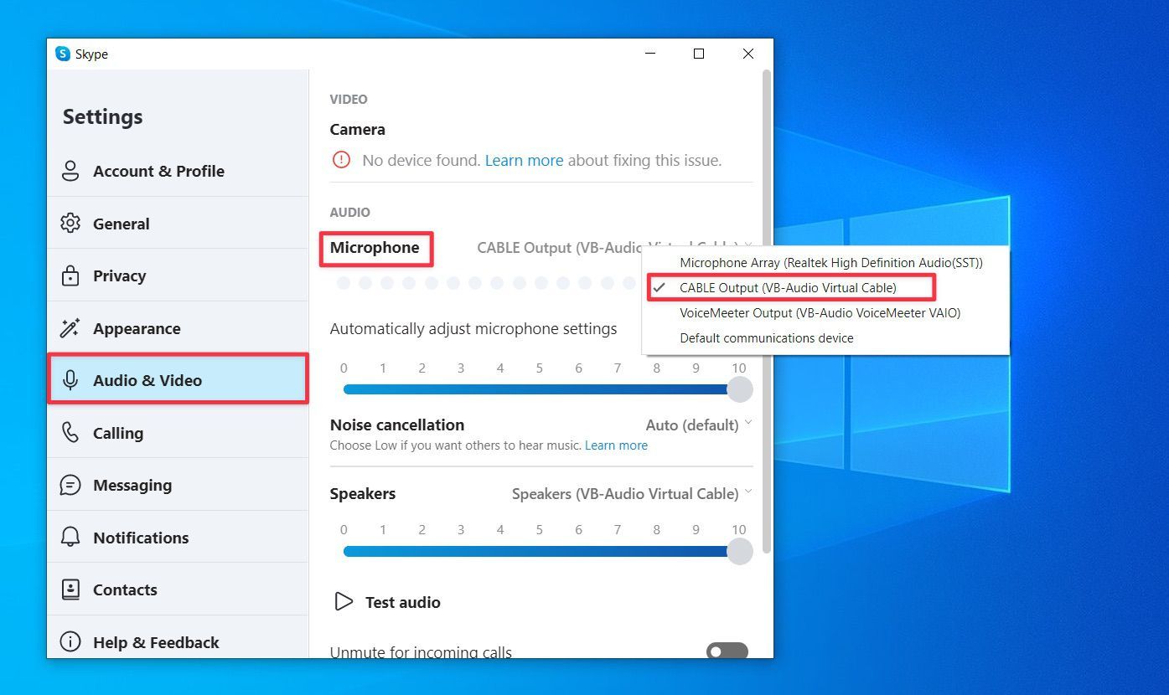
Task: Choose VoiceMeeter Output as microphone
Action: click(x=819, y=312)
